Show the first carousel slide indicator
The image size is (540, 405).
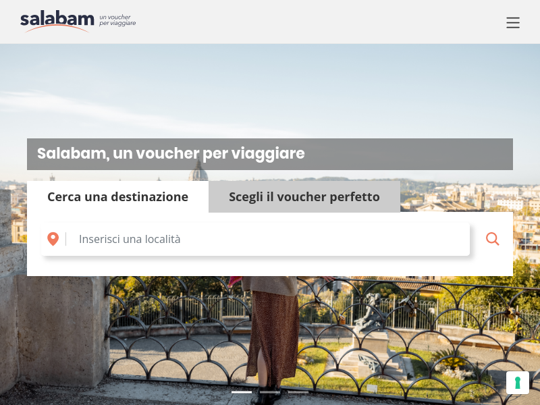[x=242, y=392]
